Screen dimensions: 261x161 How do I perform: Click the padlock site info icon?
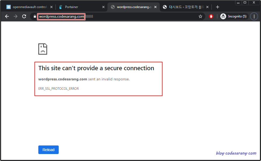[35, 16]
